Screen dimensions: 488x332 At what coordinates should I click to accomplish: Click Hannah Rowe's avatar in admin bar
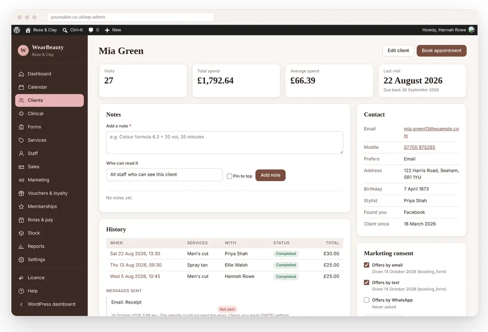coord(472,30)
